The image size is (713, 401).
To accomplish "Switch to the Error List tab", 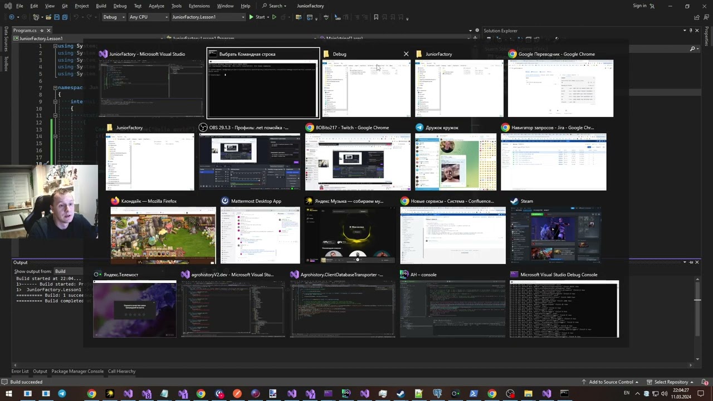I will [x=20, y=371].
